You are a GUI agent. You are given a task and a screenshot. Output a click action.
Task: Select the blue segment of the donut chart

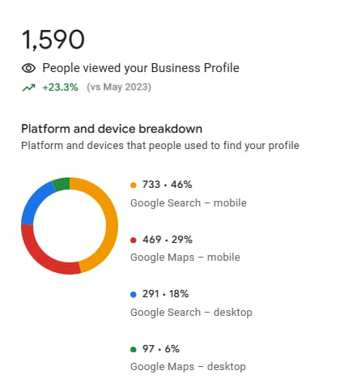(32, 201)
